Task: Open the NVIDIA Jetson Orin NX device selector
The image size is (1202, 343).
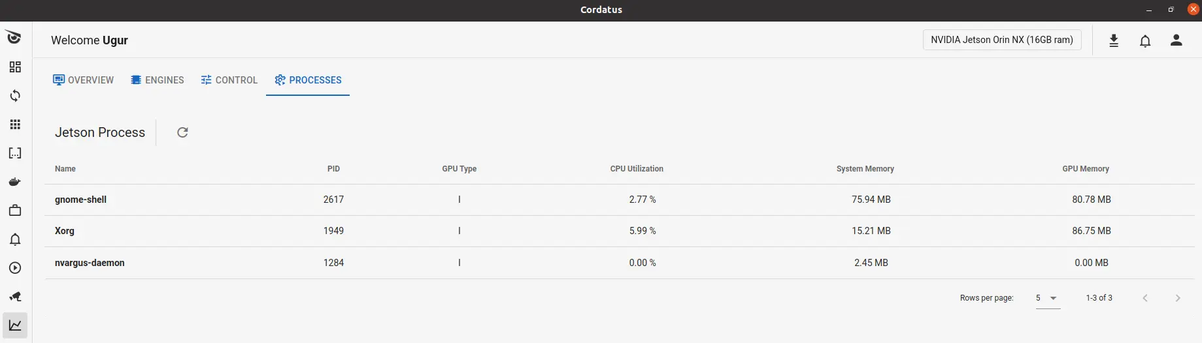Action: pos(1001,40)
